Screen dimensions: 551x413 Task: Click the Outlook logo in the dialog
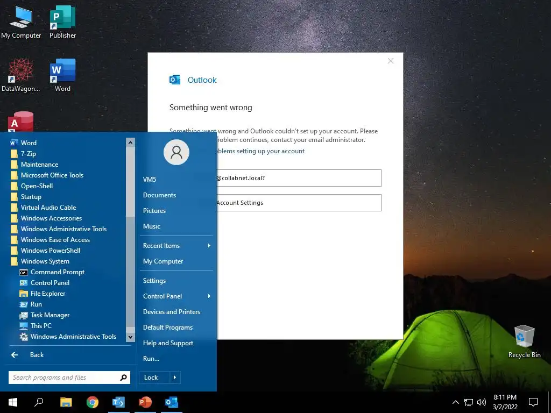pyautogui.click(x=175, y=80)
